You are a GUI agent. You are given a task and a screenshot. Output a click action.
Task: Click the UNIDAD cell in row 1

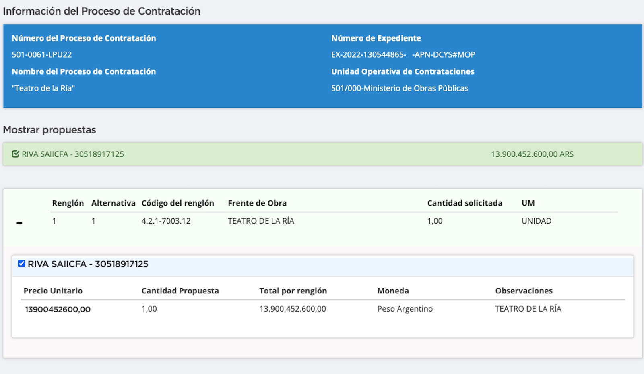click(536, 221)
